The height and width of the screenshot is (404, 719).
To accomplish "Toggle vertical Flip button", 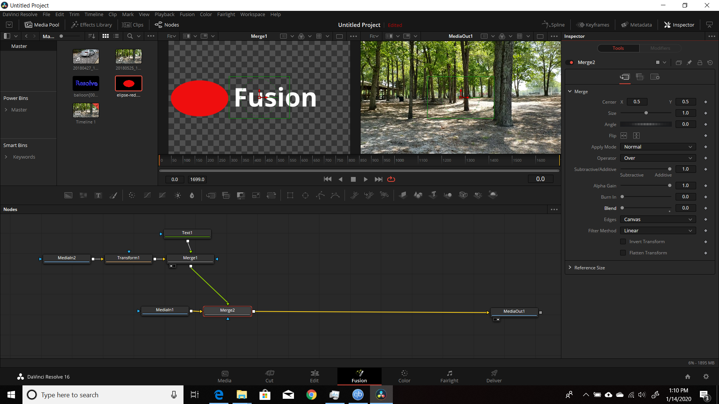I will 637,135.
